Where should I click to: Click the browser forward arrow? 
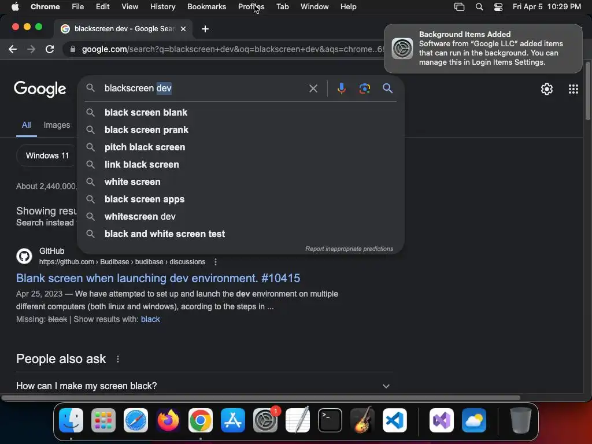pos(31,49)
